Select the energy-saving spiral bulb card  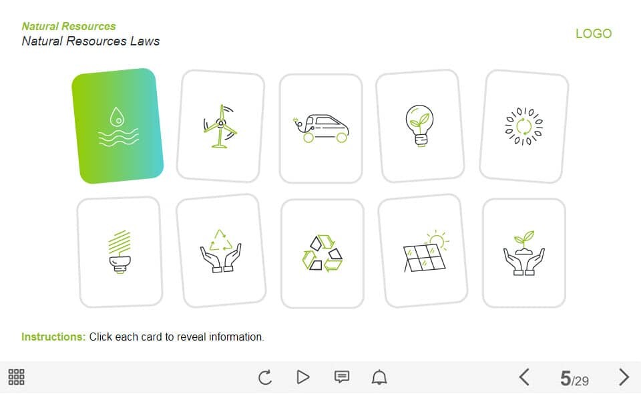pyautogui.click(x=120, y=252)
